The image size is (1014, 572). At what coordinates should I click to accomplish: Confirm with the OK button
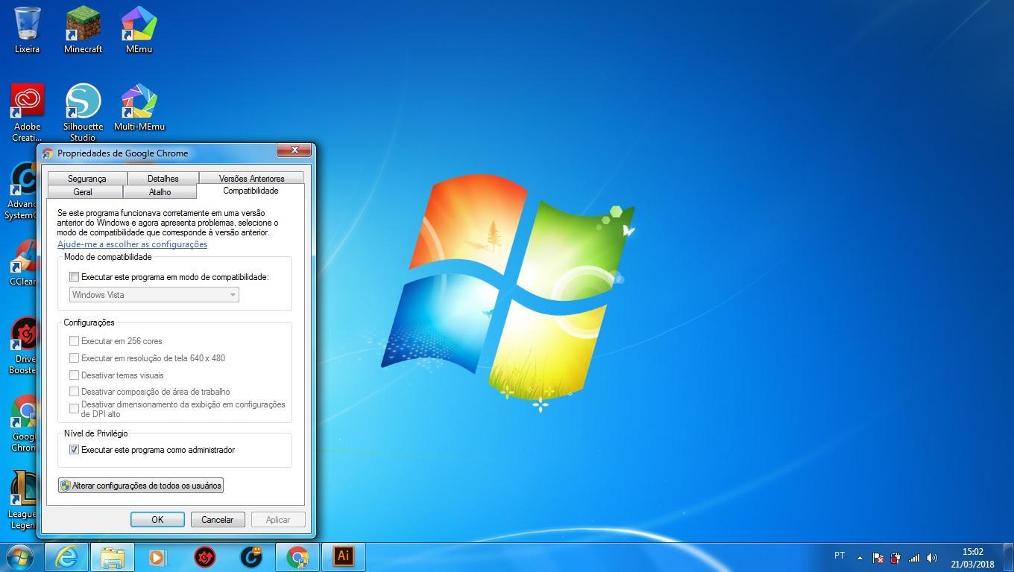(x=157, y=520)
